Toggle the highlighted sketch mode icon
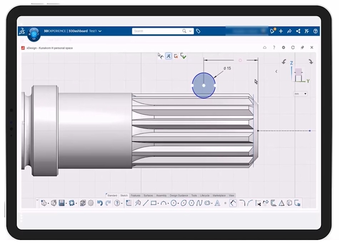341x245 pixels. (x=169, y=56)
